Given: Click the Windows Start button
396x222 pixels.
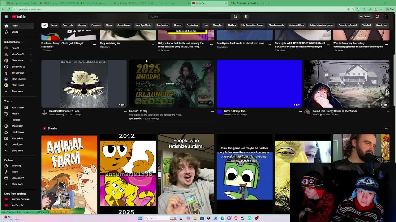Looking at the screenshot, I should point(140,218).
